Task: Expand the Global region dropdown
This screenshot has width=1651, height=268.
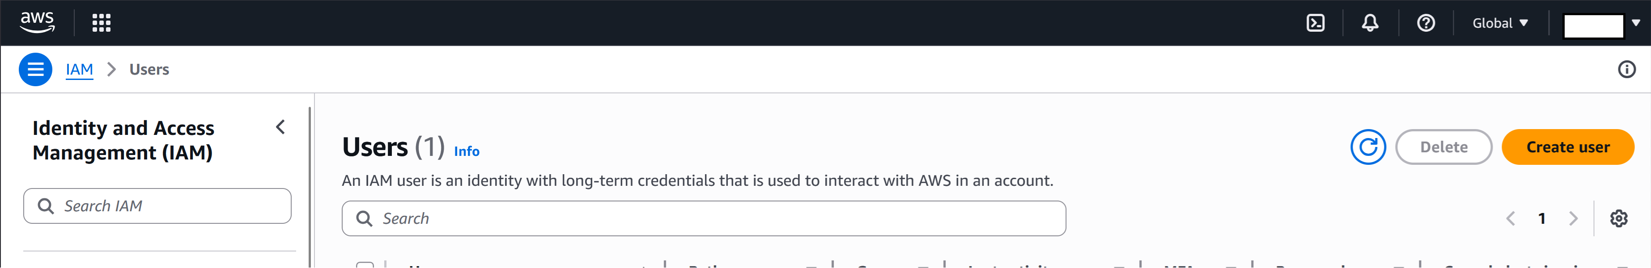Action: coord(1500,23)
